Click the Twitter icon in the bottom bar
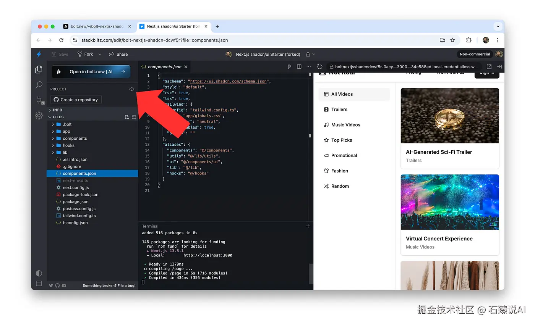The height and width of the screenshot is (324, 535). tap(51, 285)
